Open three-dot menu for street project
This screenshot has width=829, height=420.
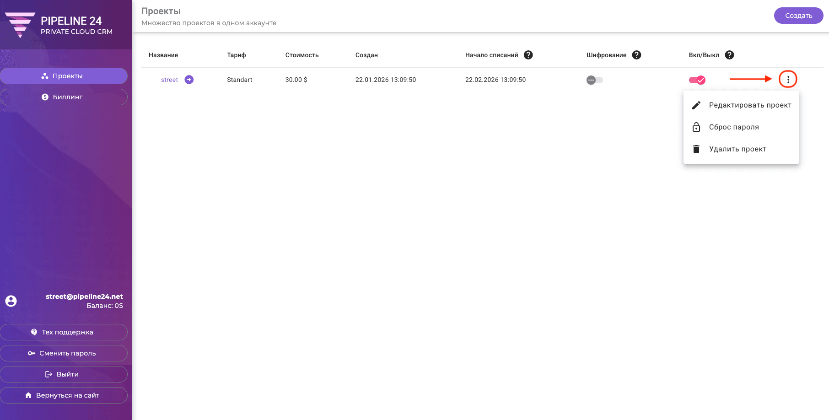tap(788, 79)
